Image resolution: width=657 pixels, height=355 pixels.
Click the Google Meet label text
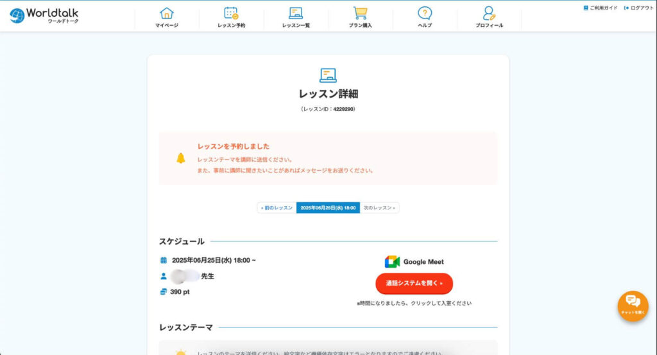[423, 261]
